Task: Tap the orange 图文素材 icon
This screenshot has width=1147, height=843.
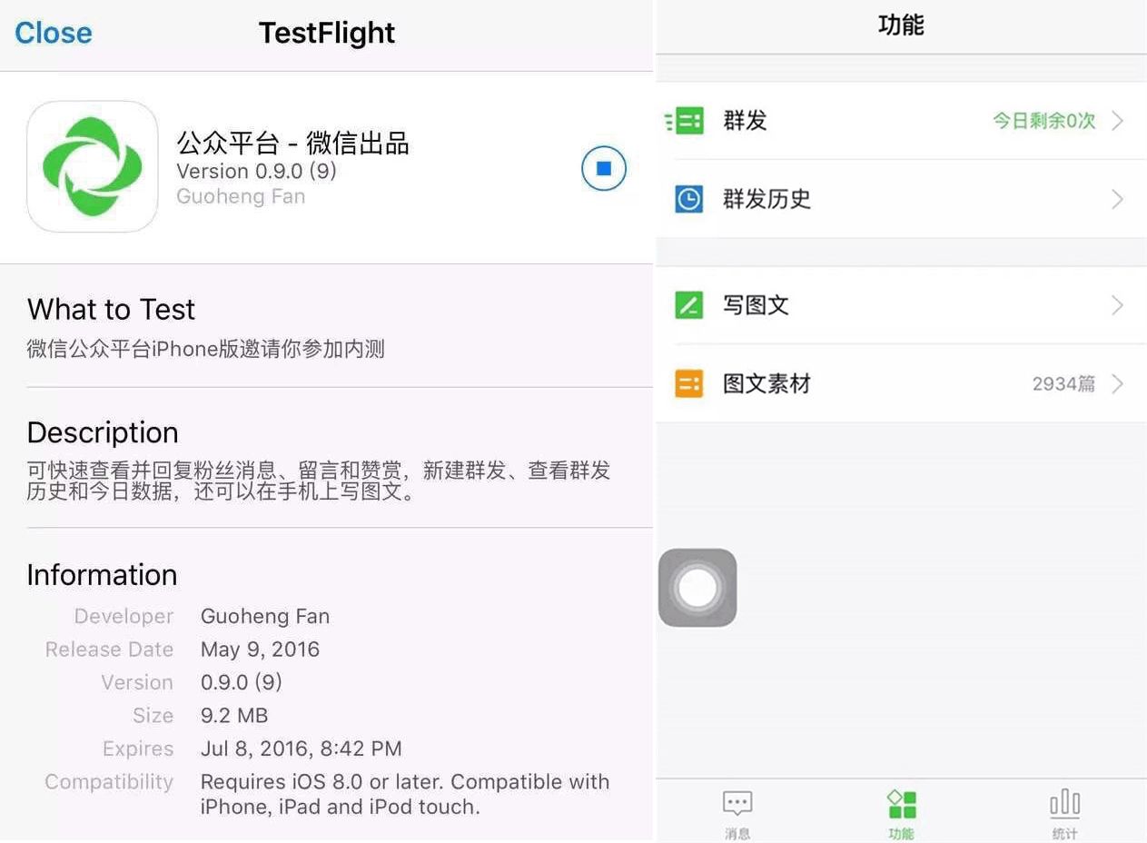Action: point(688,383)
